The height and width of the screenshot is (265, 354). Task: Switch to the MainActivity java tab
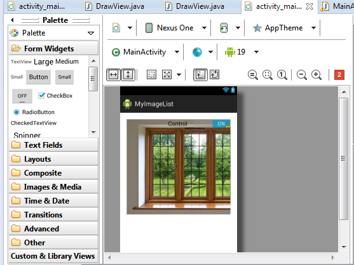click(x=336, y=6)
